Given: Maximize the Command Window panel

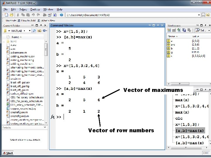Looking at the screenshot, I should (154, 25).
